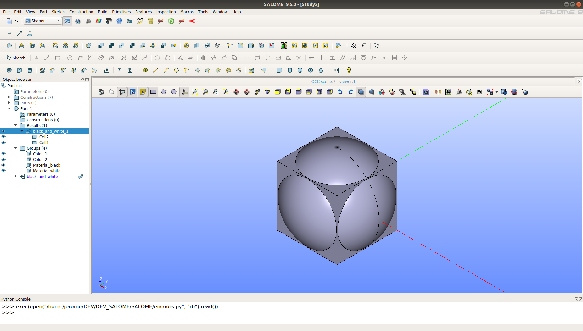Click the Dump view camera icon
Screen dimensions: 583x331
[101, 92]
